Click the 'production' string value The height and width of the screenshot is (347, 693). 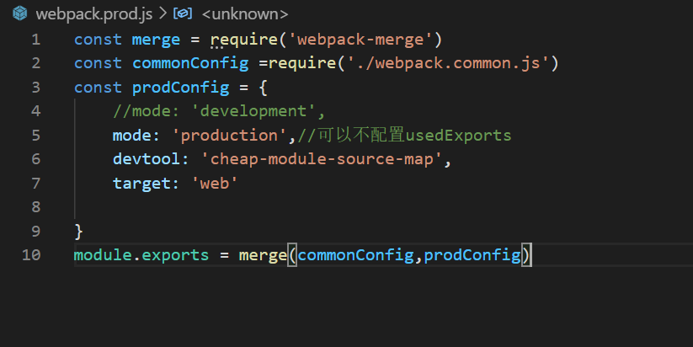click(x=229, y=136)
